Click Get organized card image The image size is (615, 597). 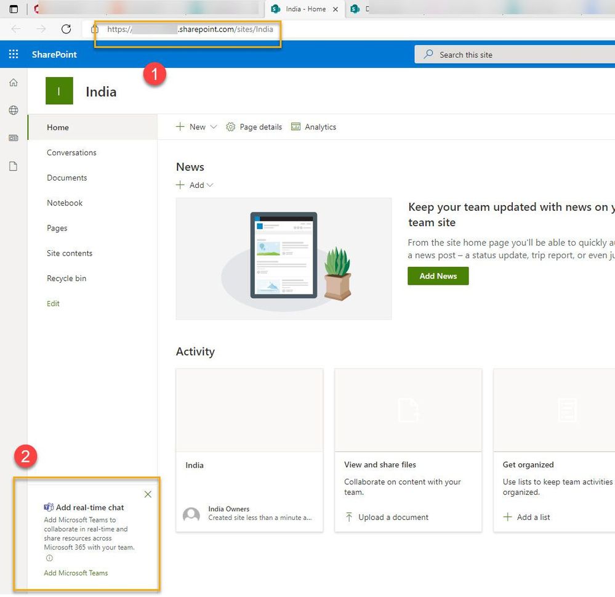pos(554,410)
